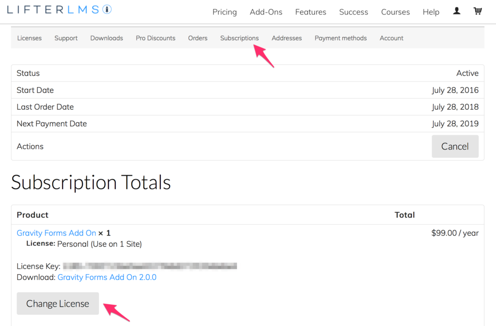Click the LifterLMS logo
Screen dimensions: 496x326
59,10
